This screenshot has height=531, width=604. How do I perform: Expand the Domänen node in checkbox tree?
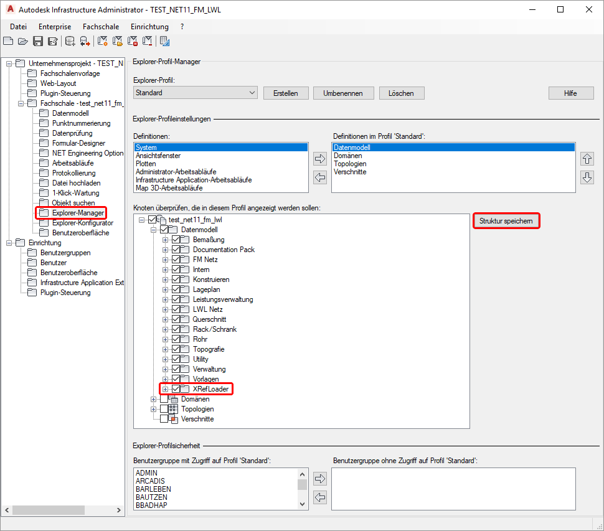click(153, 399)
